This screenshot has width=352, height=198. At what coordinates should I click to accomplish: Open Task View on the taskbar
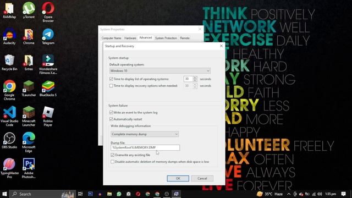coord(80,194)
